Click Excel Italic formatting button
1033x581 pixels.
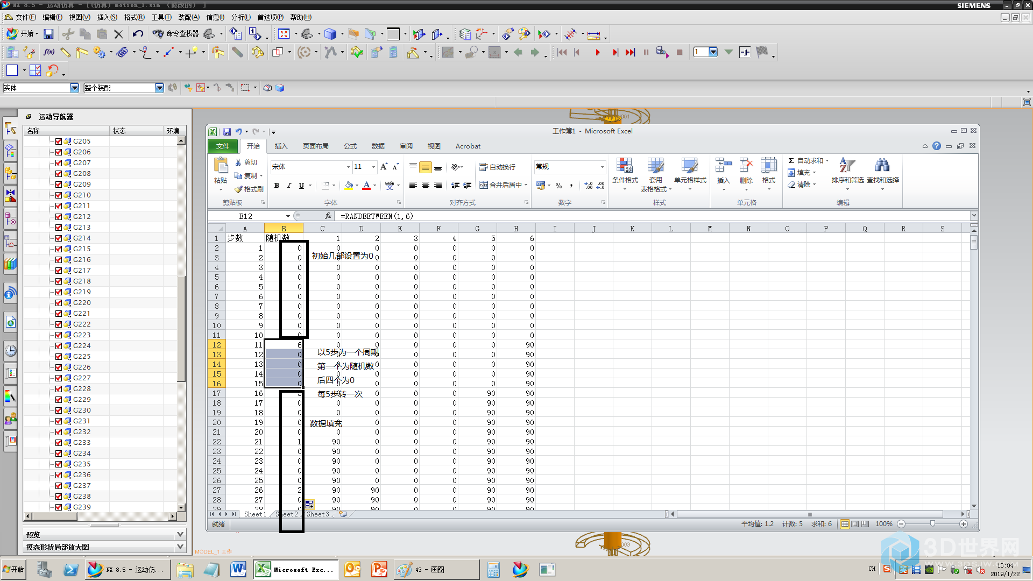289,186
